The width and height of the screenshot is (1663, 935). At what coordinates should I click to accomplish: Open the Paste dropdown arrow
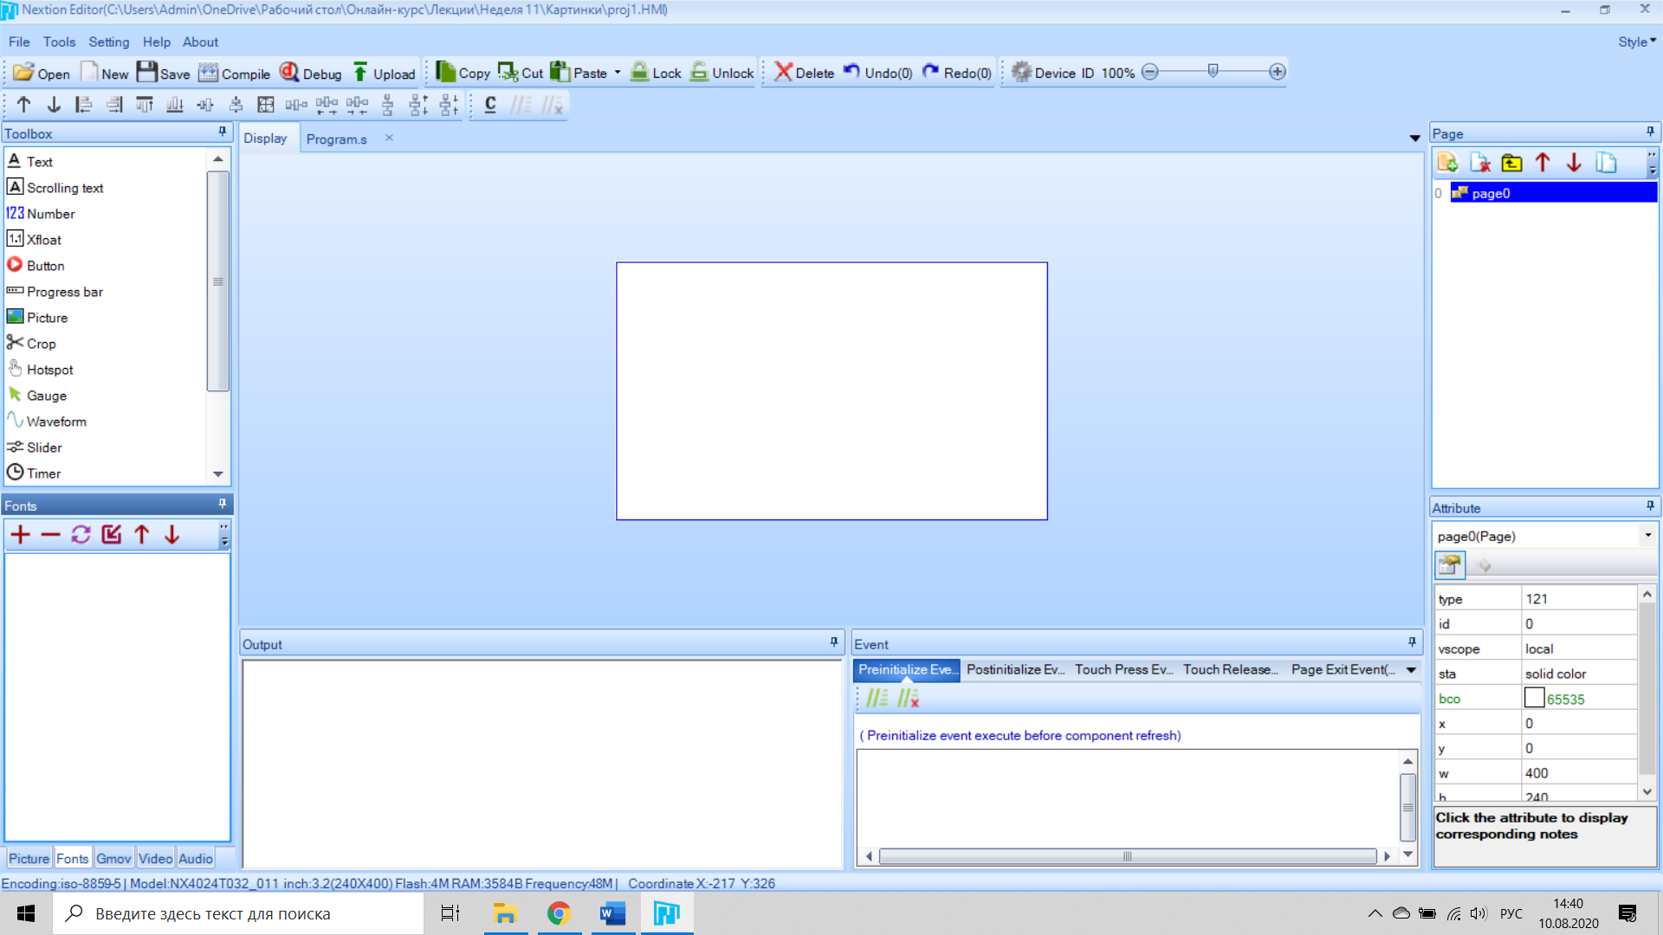[x=618, y=73]
